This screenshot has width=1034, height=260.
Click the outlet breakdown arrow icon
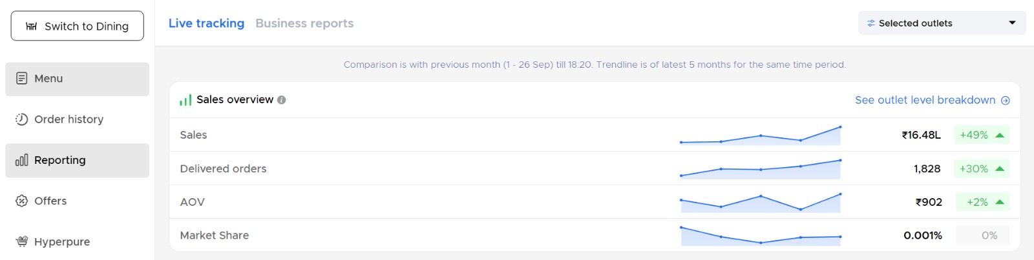point(1006,101)
